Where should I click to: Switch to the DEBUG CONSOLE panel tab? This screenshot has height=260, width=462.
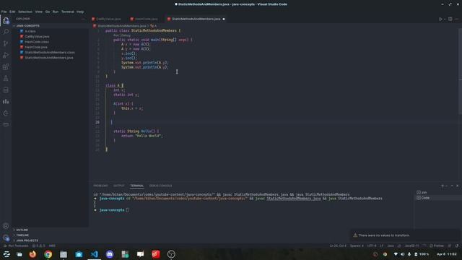[160, 186]
